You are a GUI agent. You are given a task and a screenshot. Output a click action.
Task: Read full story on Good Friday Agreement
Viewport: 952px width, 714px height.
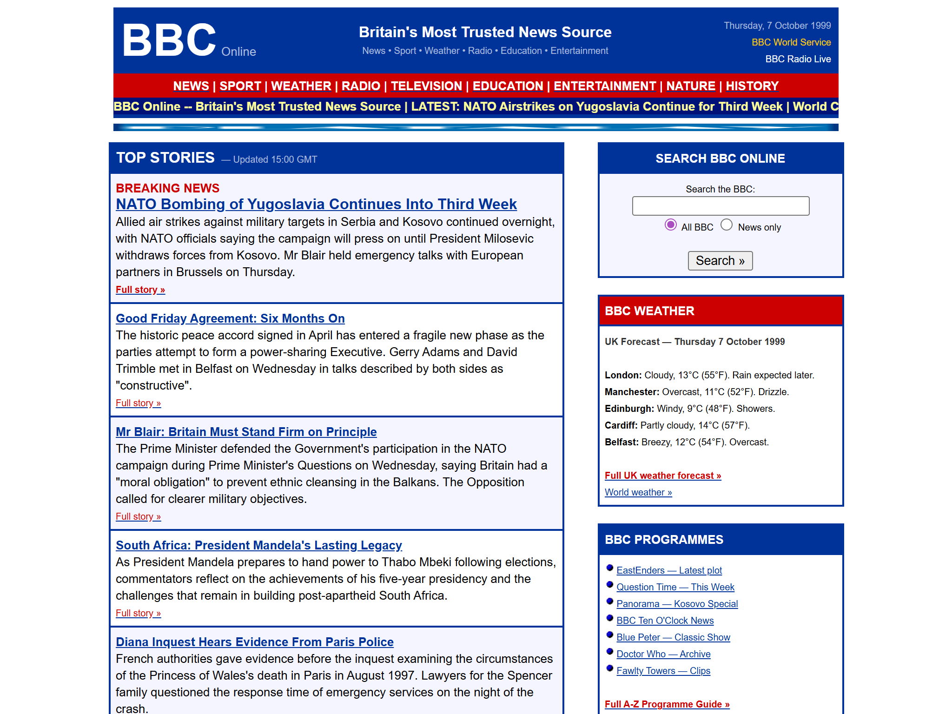tap(138, 403)
